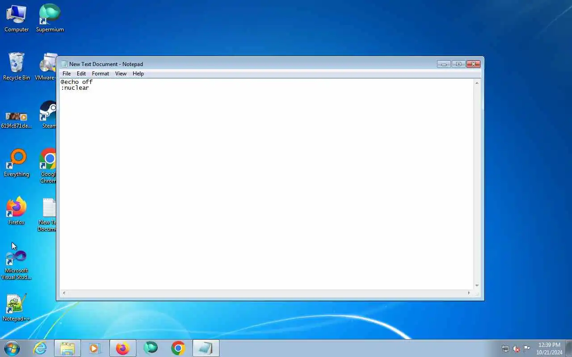Close the Notepad window

(x=473, y=64)
